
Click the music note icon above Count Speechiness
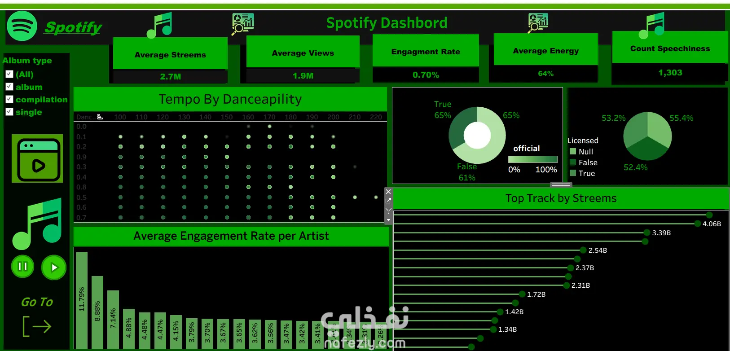651,26
